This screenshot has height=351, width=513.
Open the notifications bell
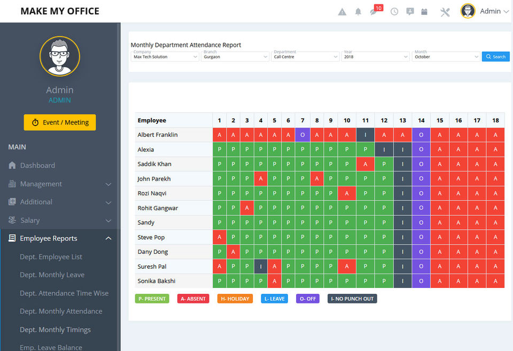(358, 12)
